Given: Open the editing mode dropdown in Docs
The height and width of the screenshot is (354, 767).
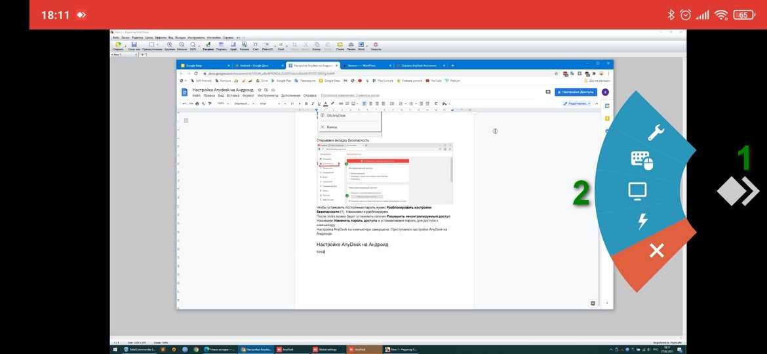Looking at the screenshot, I should [578, 104].
